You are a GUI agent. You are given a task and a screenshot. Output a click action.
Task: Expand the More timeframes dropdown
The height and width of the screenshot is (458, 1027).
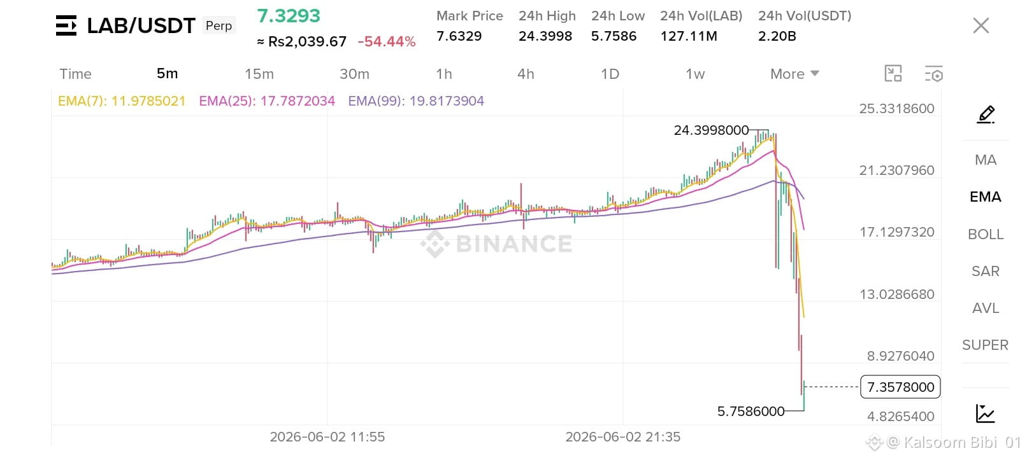794,74
